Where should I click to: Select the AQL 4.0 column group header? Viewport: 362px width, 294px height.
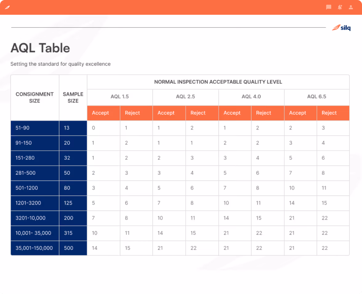coord(251,97)
